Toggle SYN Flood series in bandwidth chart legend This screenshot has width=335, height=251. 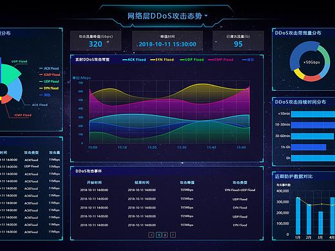click(162, 60)
